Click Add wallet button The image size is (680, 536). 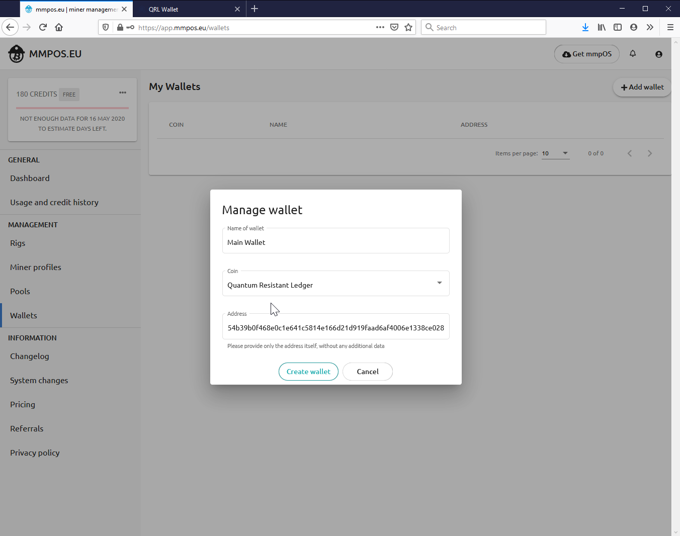642,87
